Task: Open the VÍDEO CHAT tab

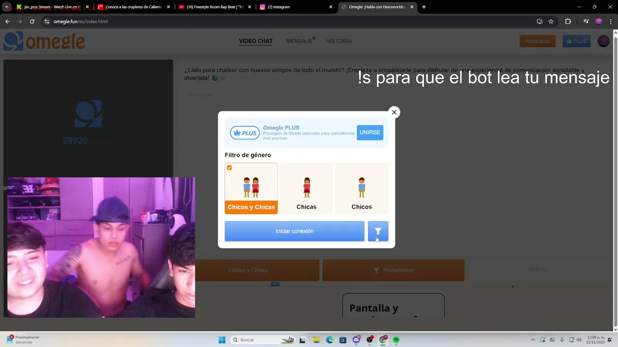Action: [256, 41]
